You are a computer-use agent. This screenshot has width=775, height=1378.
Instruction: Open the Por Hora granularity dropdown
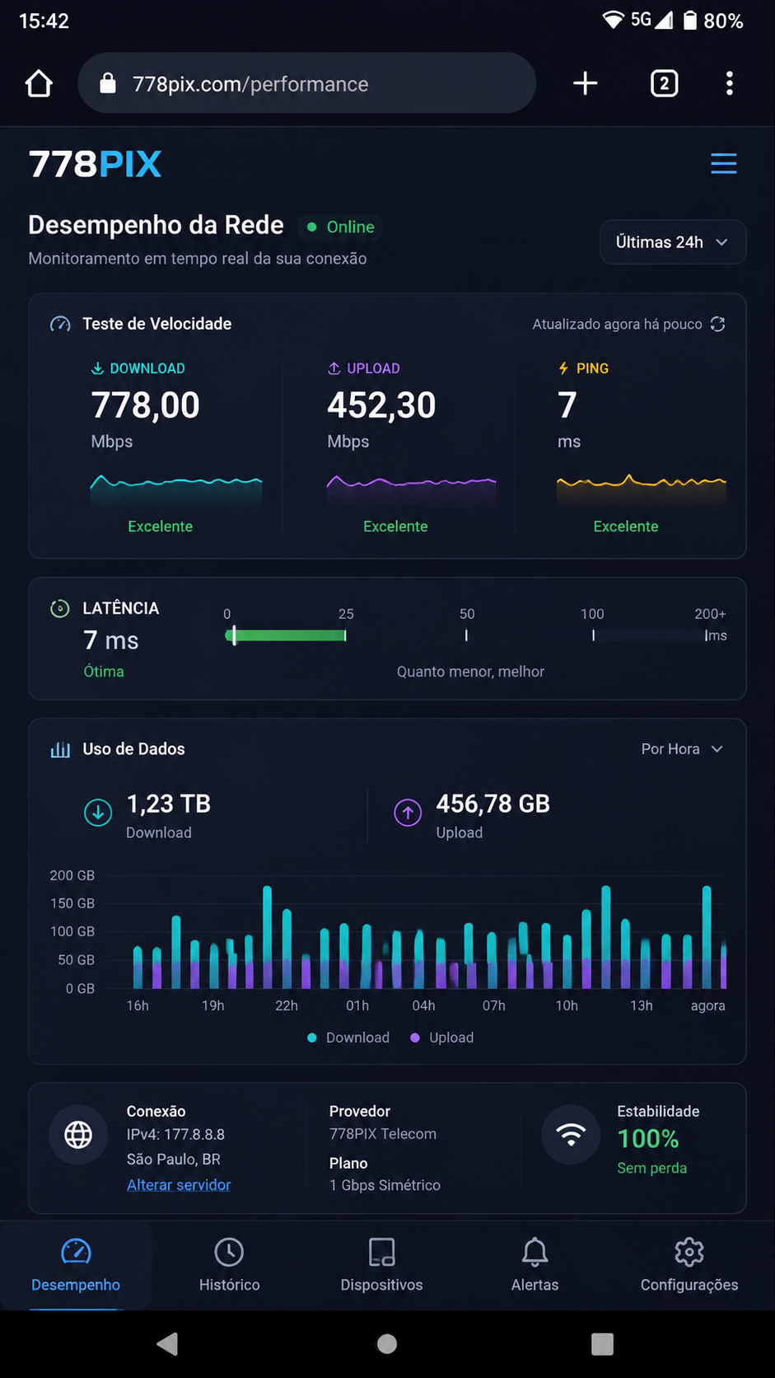tap(682, 749)
